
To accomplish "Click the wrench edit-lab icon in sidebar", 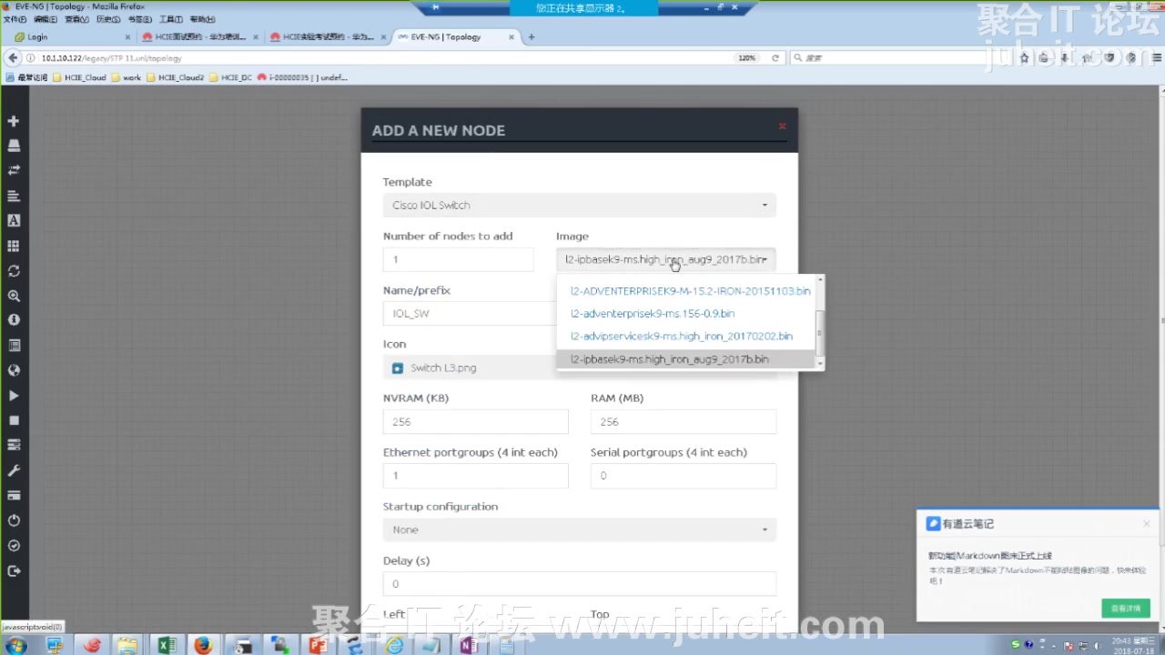I will [x=14, y=470].
